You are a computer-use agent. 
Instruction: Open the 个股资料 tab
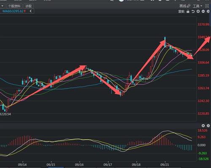(14, 6)
